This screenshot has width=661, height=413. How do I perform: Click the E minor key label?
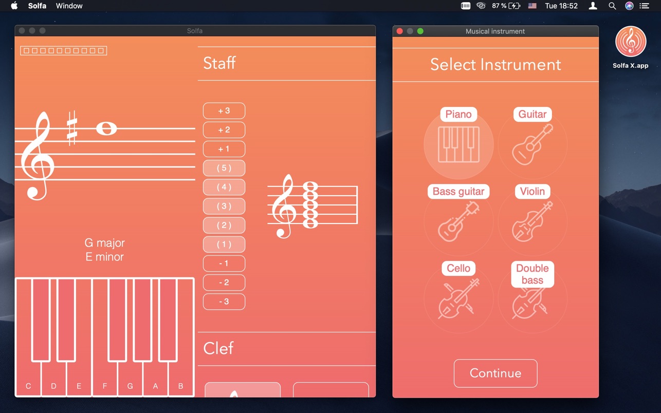(x=105, y=257)
